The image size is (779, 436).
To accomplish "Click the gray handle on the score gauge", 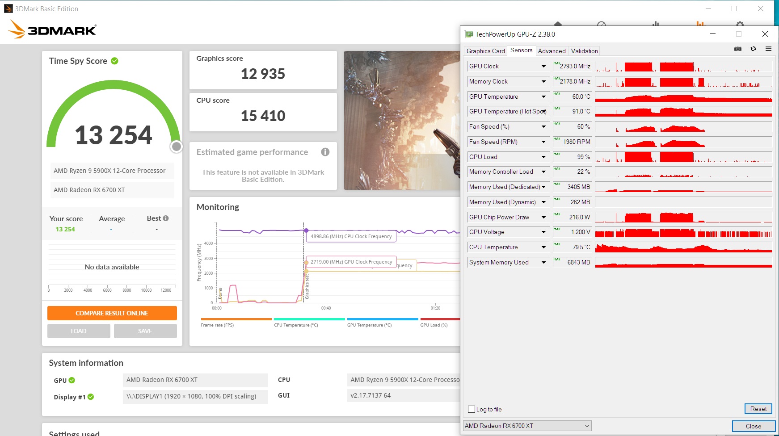I will pyautogui.click(x=177, y=147).
